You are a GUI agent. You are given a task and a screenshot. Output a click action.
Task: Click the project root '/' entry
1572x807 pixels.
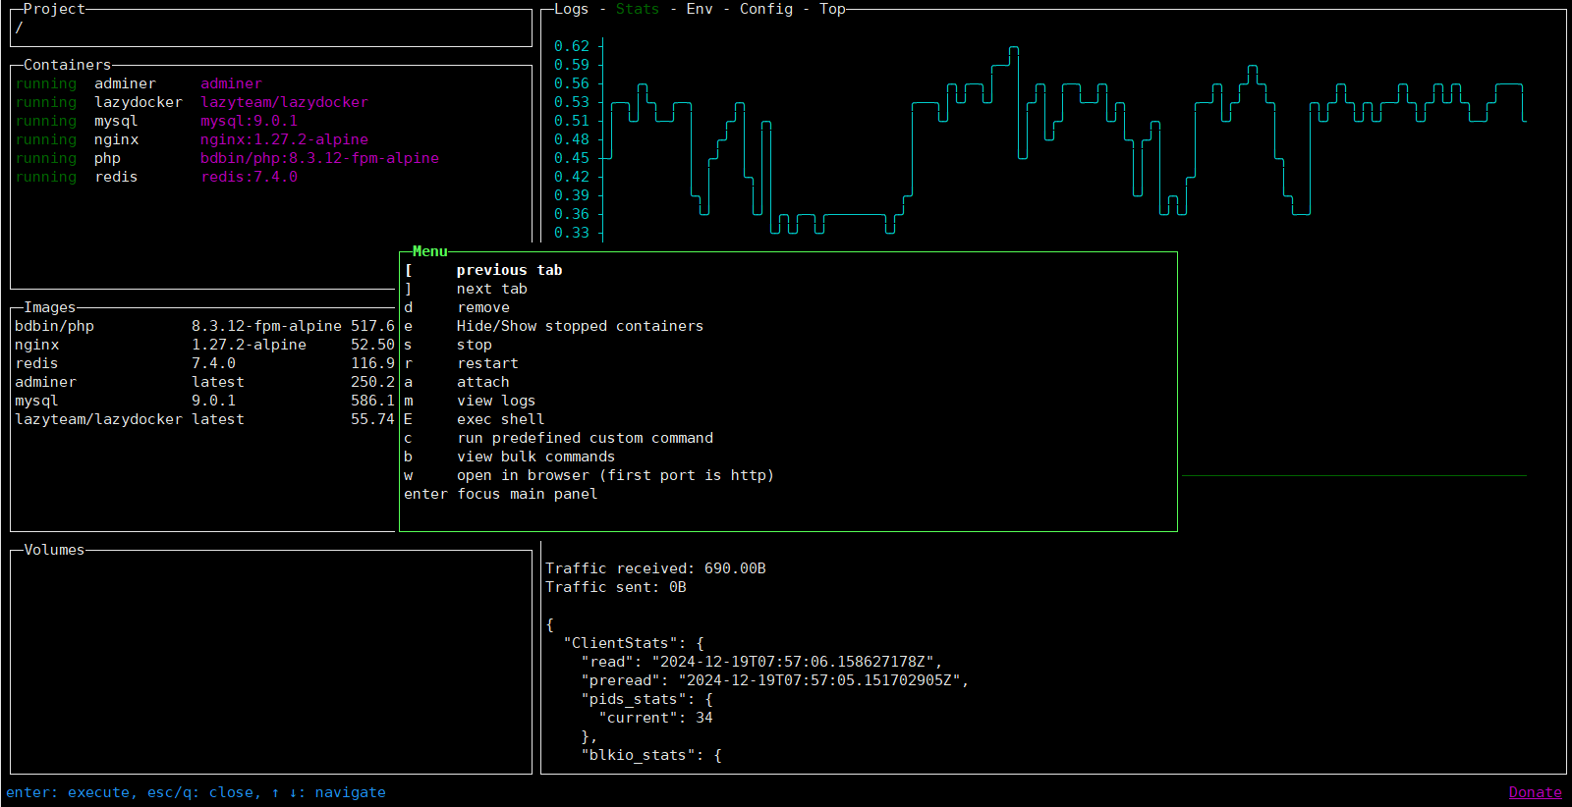(19, 27)
